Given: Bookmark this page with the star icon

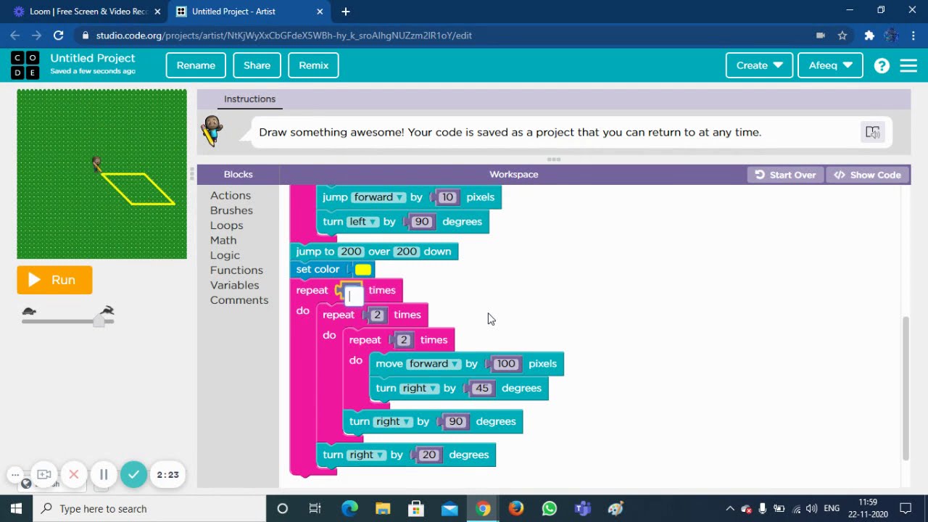Looking at the screenshot, I should (842, 35).
